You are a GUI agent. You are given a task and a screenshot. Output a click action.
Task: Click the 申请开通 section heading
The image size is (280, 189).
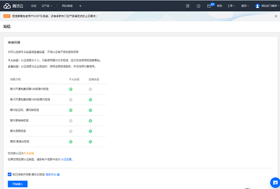click(x=14, y=42)
